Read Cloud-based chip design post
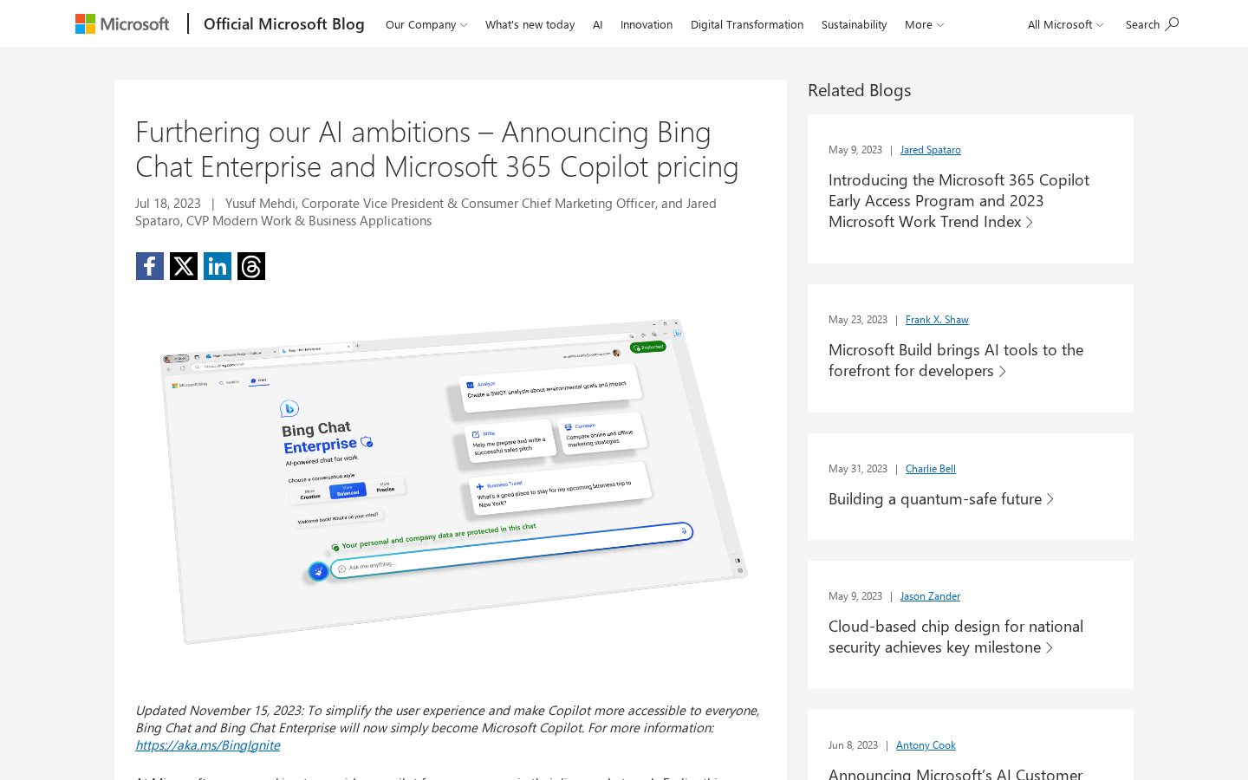This screenshot has height=780, width=1248. [956, 637]
